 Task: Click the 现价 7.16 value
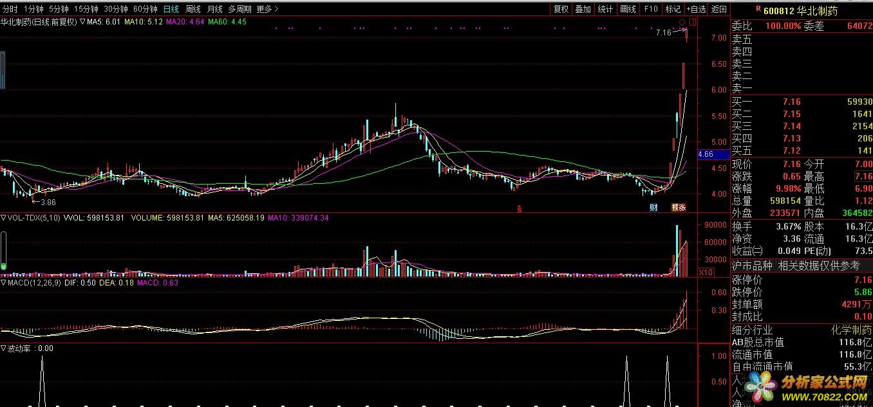click(792, 165)
